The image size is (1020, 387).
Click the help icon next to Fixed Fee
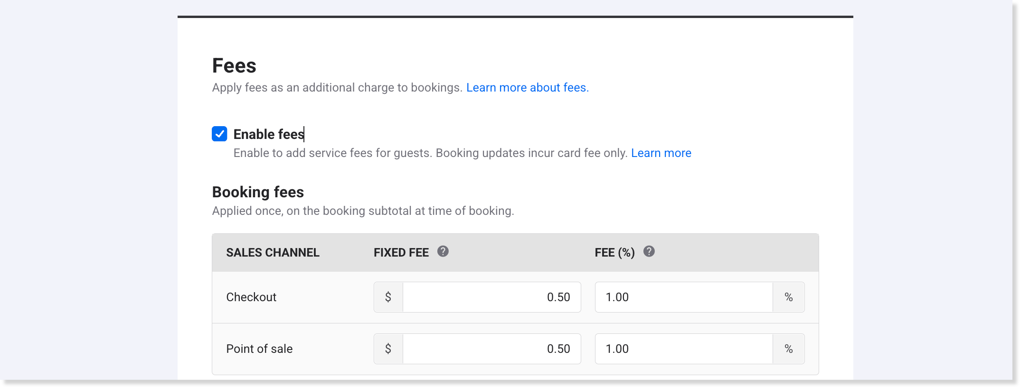(443, 251)
